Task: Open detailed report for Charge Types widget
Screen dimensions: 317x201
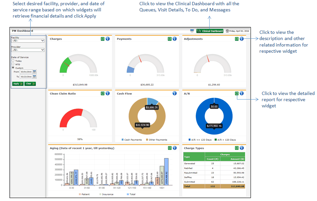Action: pos(237,148)
